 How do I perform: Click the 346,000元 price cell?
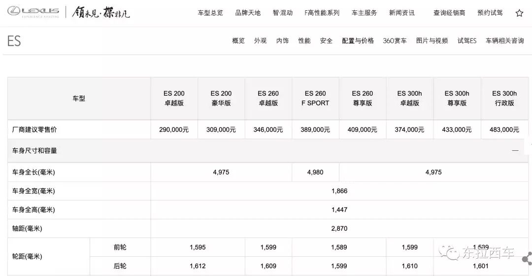tap(268, 130)
